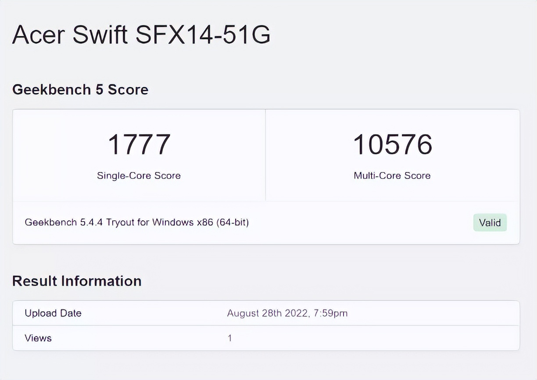Select the Acer Swift SFX14-51G title
537x380 pixels.
(x=141, y=35)
